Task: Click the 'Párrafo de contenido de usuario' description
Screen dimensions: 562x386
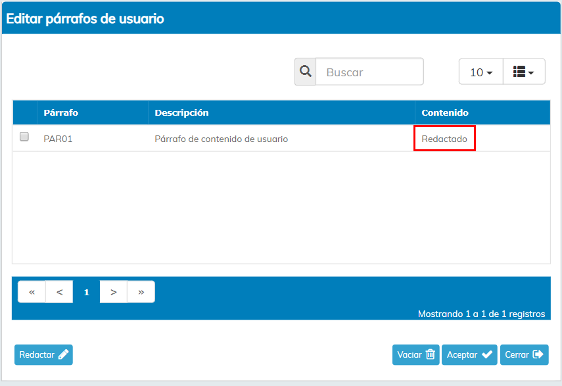Action: coord(221,139)
